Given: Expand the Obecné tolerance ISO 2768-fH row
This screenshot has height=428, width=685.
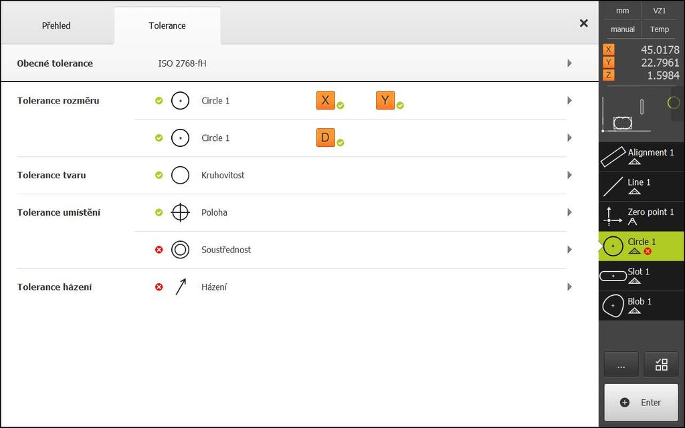Looking at the screenshot, I should coord(300,63).
